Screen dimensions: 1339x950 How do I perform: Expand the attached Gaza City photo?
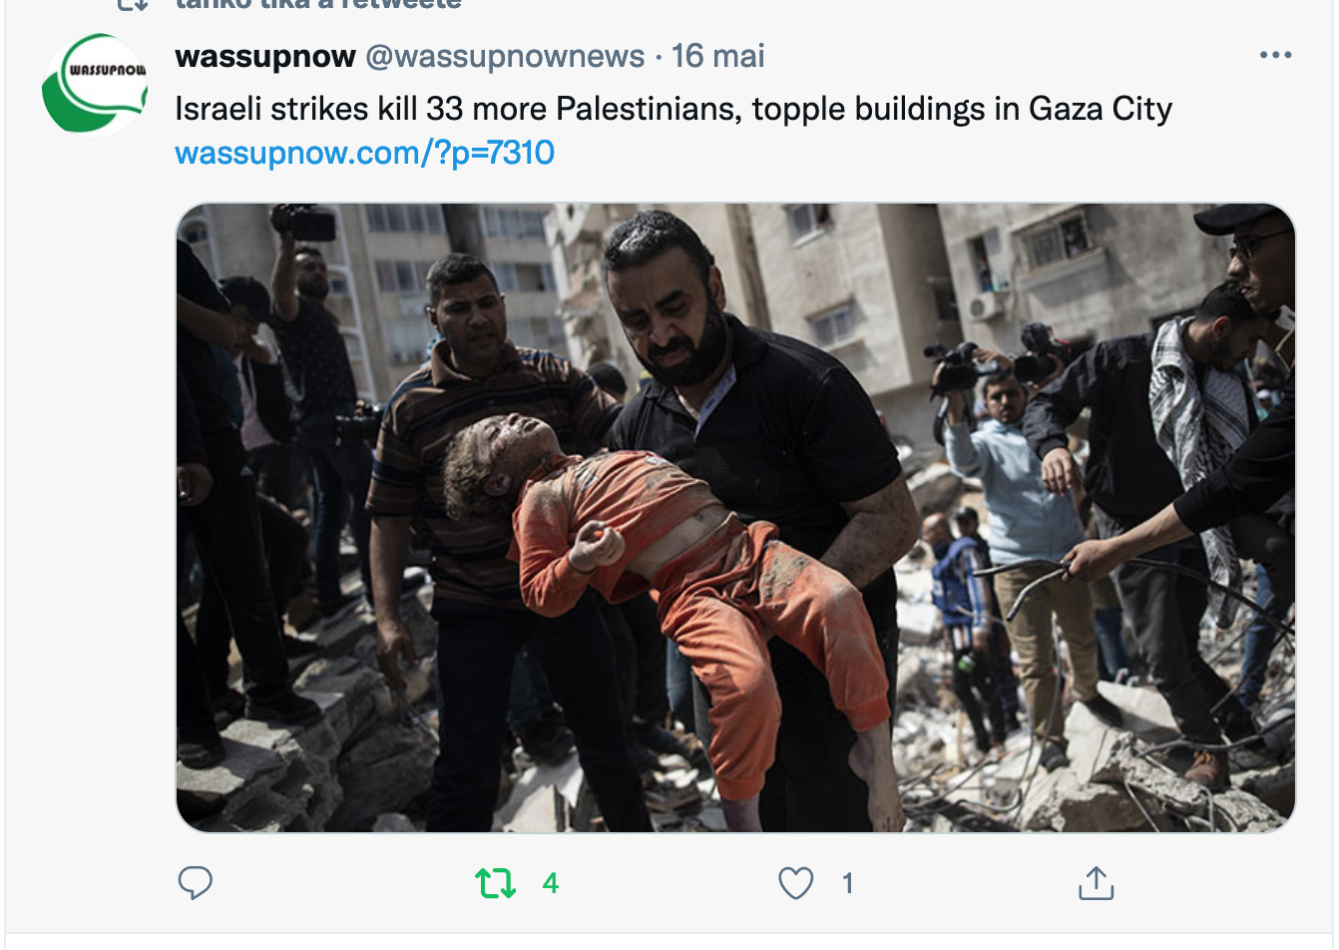[735, 518]
